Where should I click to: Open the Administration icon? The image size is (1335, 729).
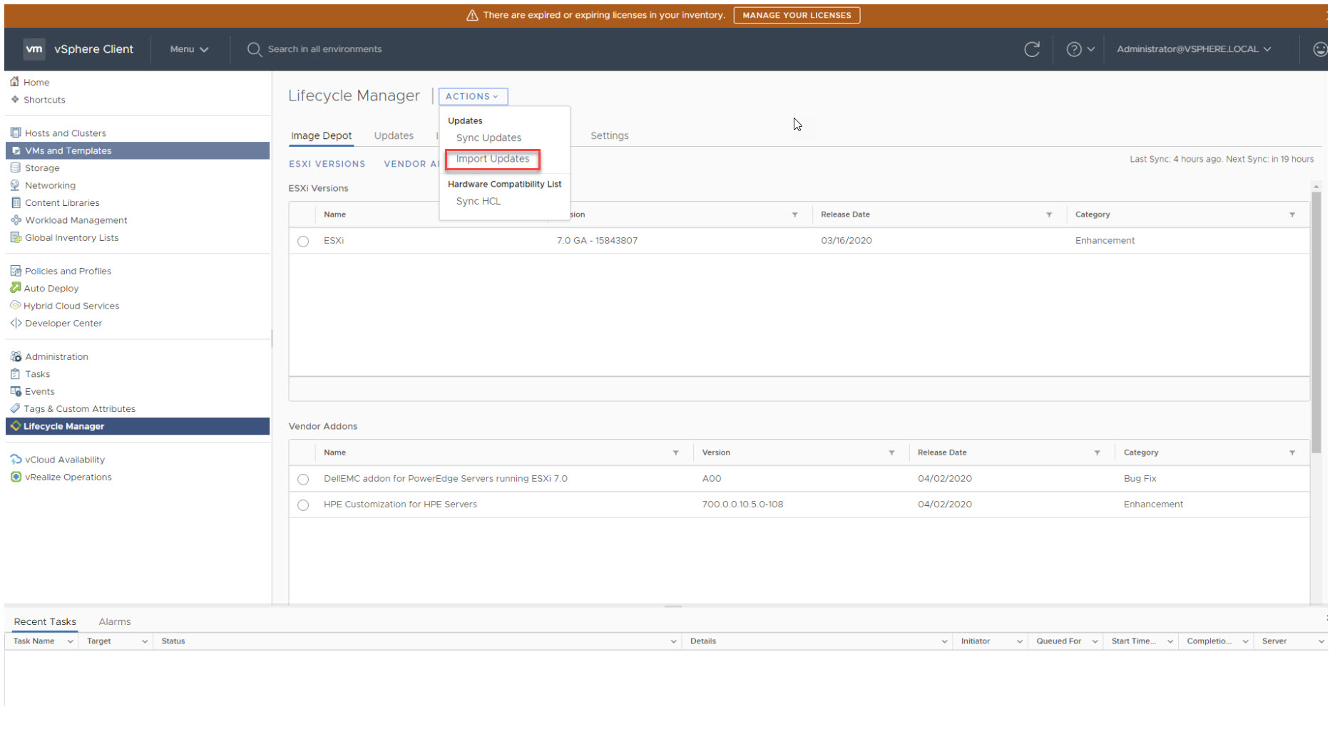tap(16, 357)
